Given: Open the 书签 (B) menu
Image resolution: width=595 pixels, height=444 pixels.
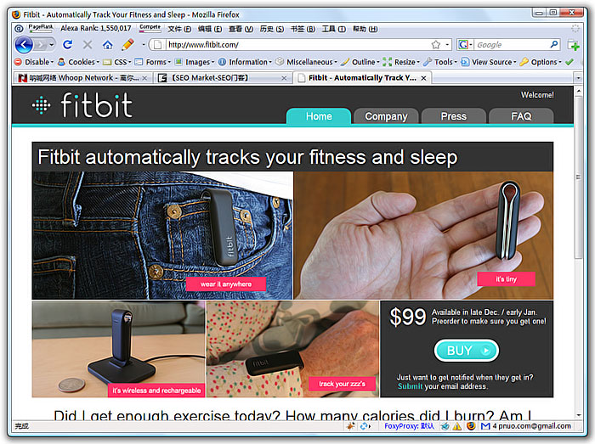Looking at the screenshot, I should pyautogui.click(x=303, y=29).
